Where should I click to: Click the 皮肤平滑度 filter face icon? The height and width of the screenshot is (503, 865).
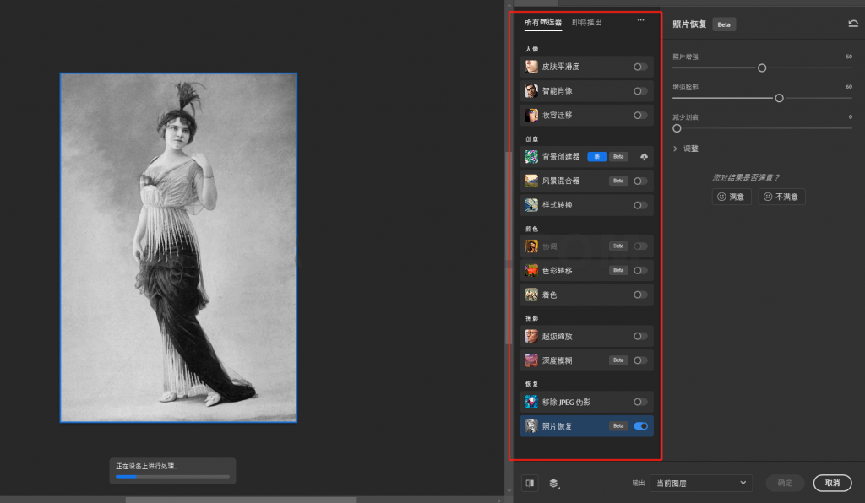pos(531,67)
